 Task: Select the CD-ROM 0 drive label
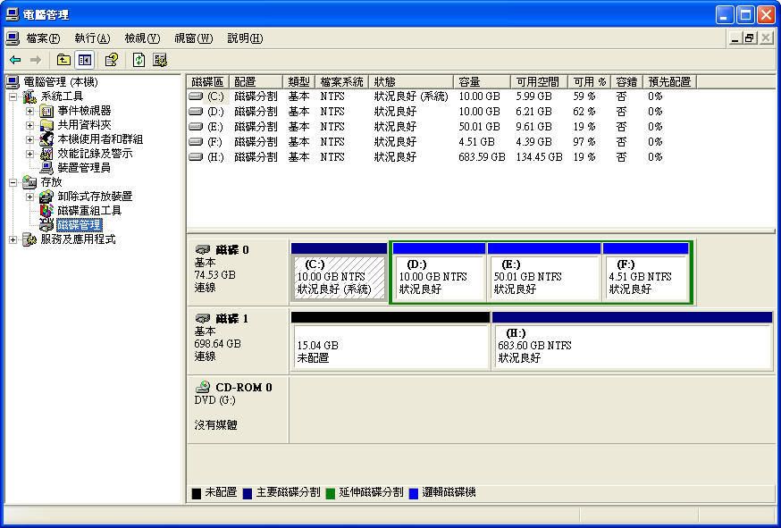(x=243, y=387)
